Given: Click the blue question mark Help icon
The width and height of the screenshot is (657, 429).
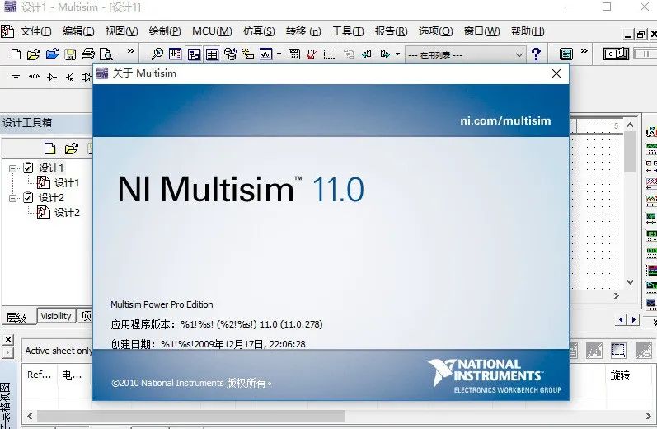Looking at the screenshot, I should [536, 54].
